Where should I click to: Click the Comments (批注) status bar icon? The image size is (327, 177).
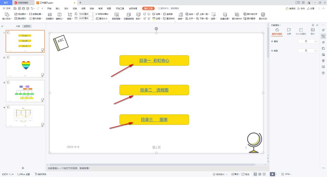point(245,174)
